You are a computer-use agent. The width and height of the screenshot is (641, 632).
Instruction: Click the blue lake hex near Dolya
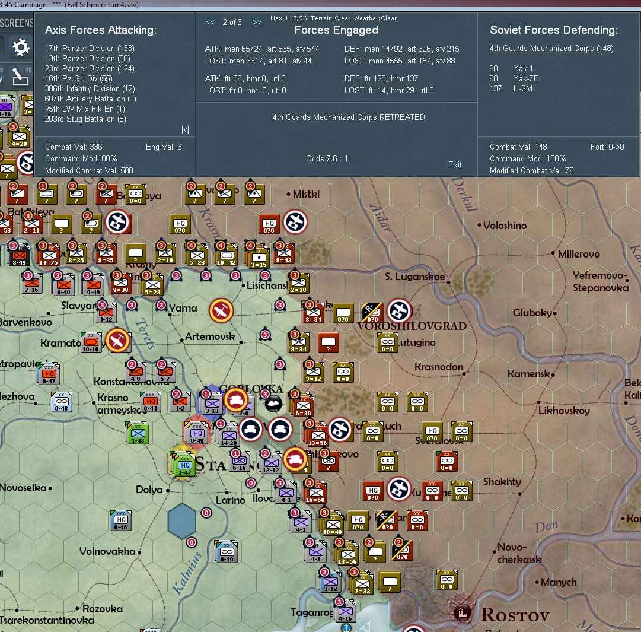click(x=182, y=521)
